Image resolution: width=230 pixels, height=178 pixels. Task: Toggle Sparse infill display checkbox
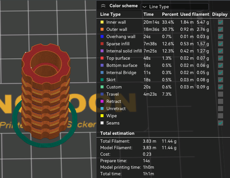[x=220, y=44]
